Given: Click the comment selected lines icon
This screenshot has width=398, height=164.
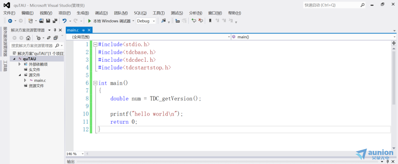Looking at the screenshot, I should click(x=194, y=21).
